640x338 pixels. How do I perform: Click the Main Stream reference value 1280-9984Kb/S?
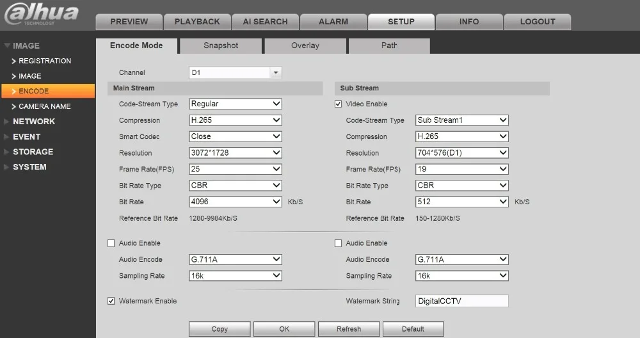coord(213,218)
